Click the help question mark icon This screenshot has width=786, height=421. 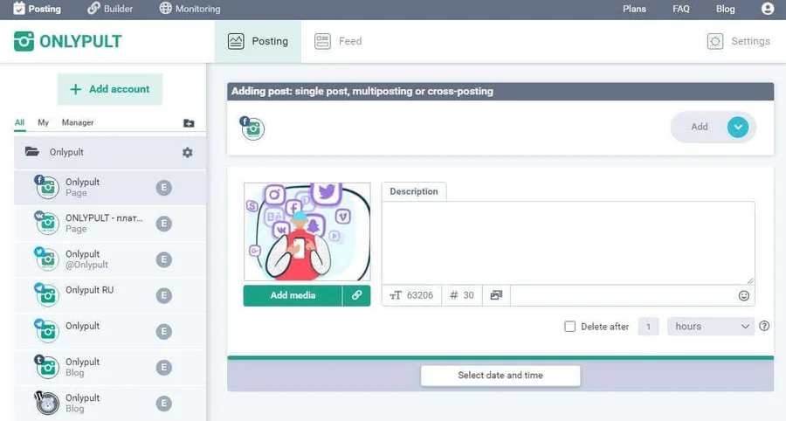(x=764, y=326)
